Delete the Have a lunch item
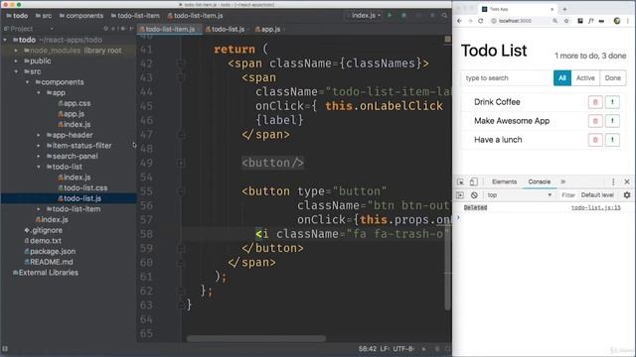Screen dimensions: 636x357 (x=595, y=140)
